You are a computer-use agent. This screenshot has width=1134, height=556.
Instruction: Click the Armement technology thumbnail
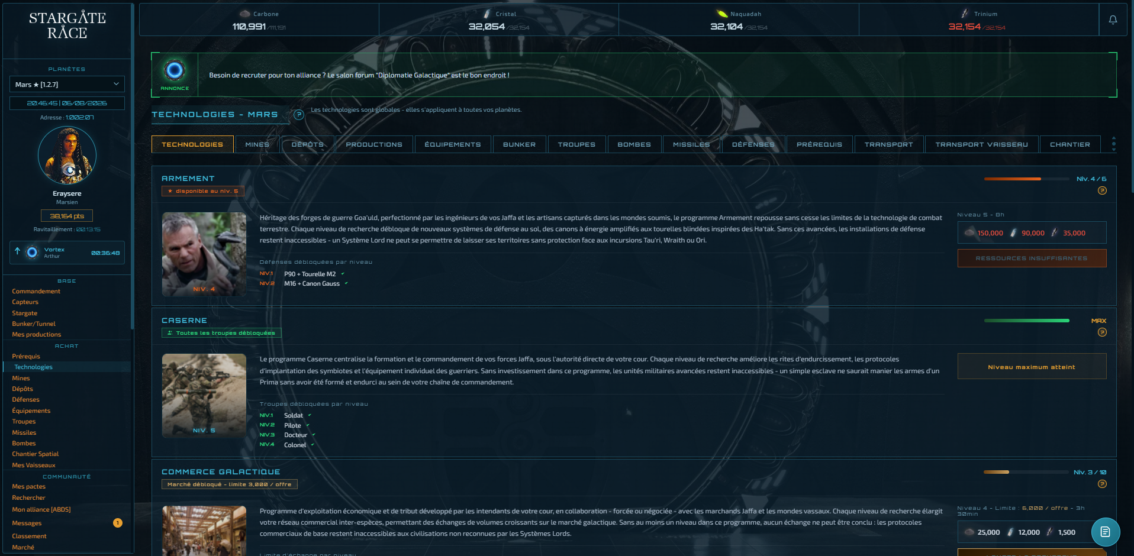pyautogui.click(x=204, y=254)
